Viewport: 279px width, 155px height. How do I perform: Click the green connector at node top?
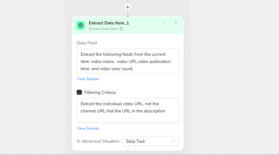(128, 16)
